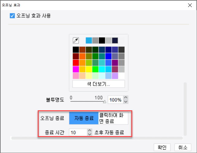Pick a color with the eyedropper tool
This screenshot has height=153, width=197.
pos(76,41)
